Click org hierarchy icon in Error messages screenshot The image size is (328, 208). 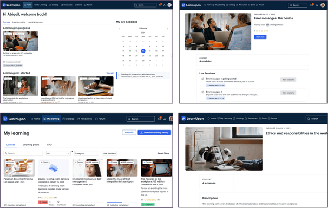click(317, 5)
